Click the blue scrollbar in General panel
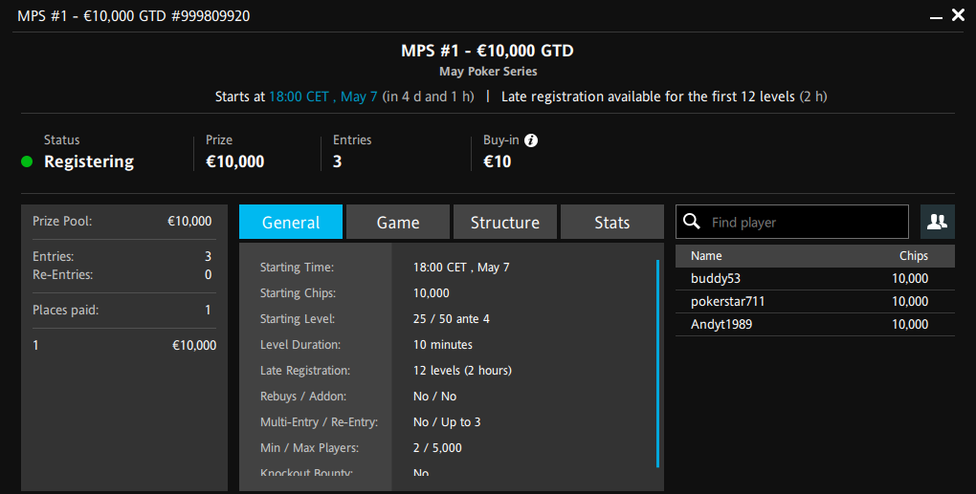This screenshot has height=494, width=976. (657, 363)
